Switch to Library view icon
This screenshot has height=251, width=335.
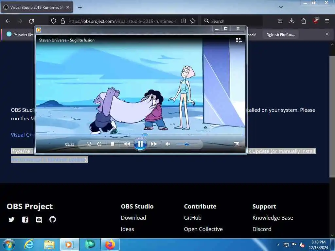pyautogui.click(x=239, y=40)
